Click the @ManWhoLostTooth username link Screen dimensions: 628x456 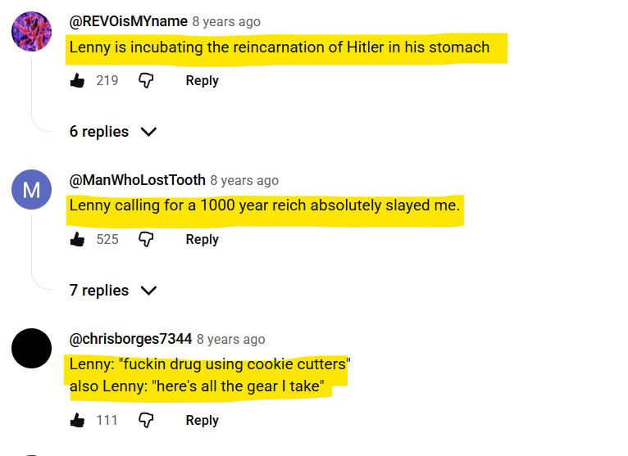click(137, 180)
